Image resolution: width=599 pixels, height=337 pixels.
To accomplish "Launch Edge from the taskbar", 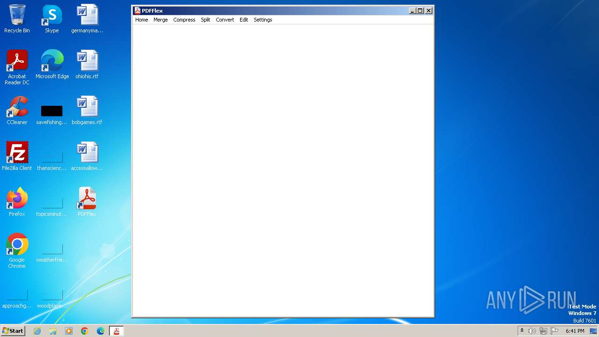I will [101, 331].
